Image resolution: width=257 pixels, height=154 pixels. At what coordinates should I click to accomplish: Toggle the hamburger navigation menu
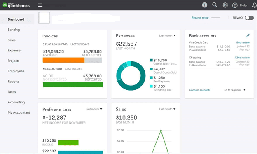[x=40, y=5]
